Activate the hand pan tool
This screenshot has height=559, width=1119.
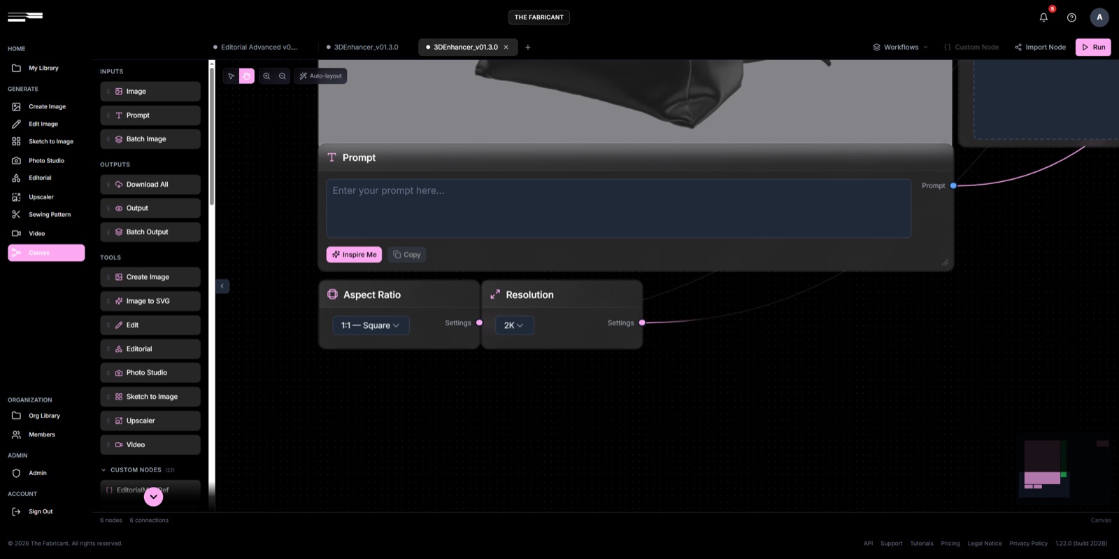click(247, 76)
